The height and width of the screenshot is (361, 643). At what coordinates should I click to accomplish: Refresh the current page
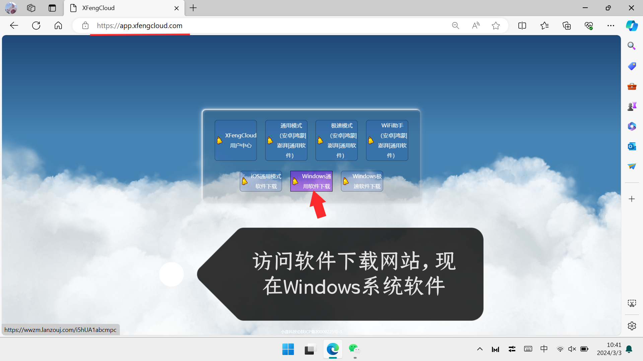pos(36,25)
